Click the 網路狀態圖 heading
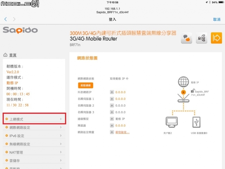225x169 pixels. click(87, 58)
